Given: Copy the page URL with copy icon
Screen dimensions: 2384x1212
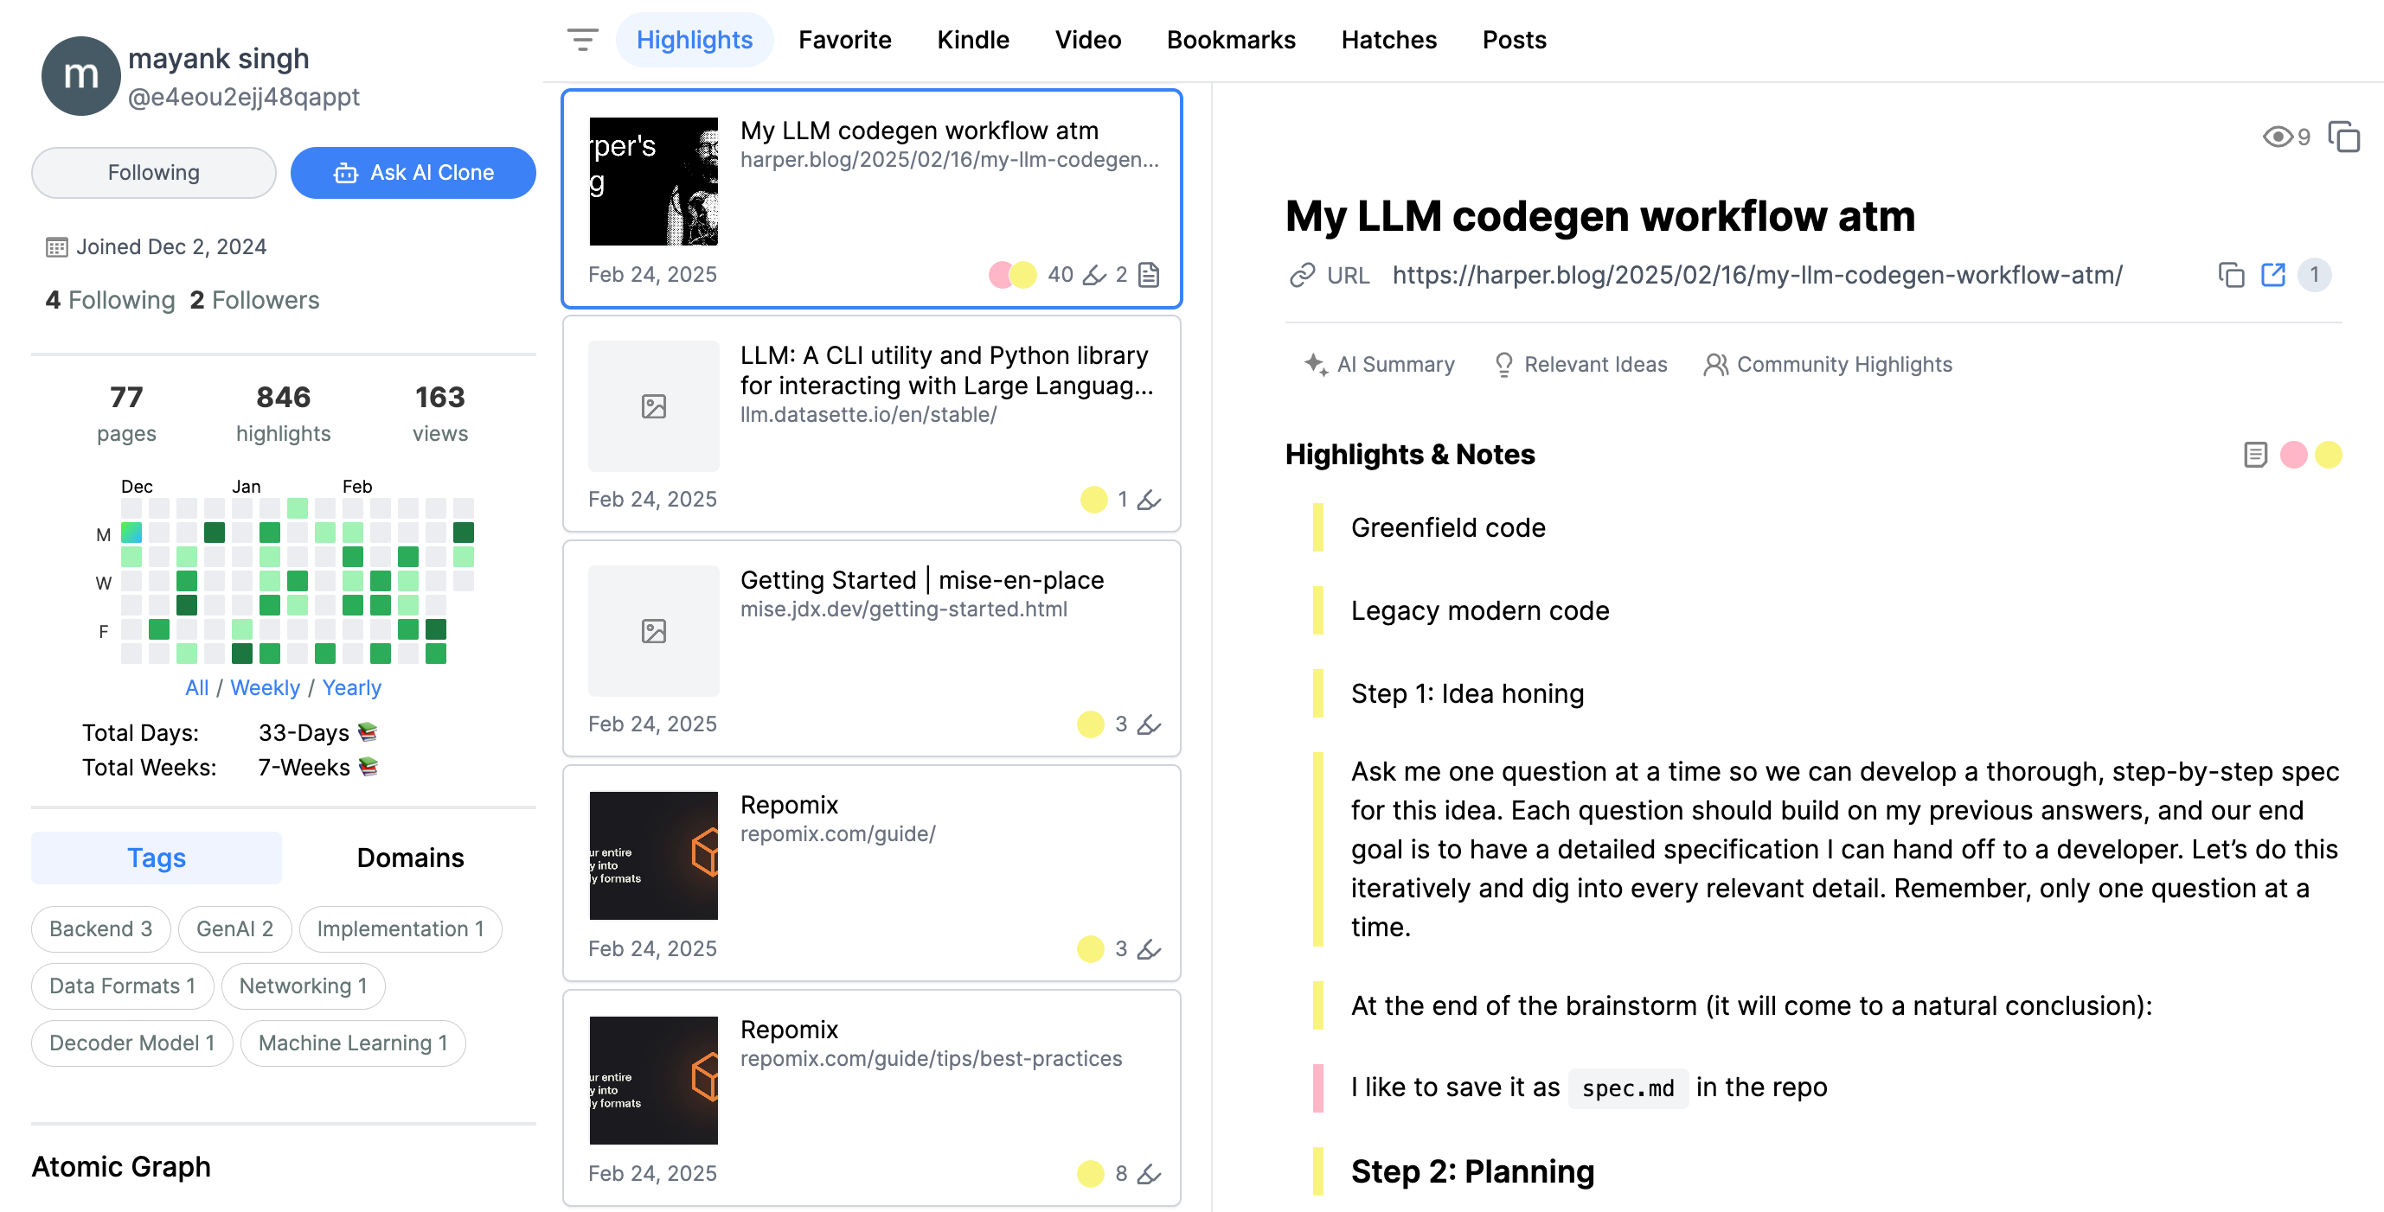Looking at the screenshot, I should tap(2230, 275).
